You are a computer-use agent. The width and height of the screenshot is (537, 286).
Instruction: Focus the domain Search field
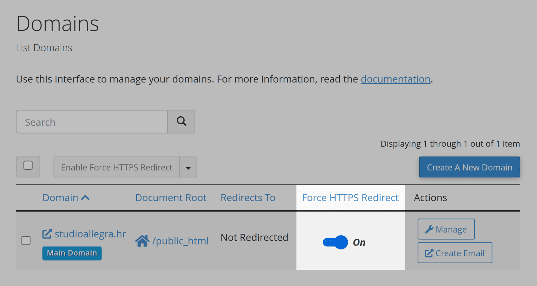click(92, 122)
